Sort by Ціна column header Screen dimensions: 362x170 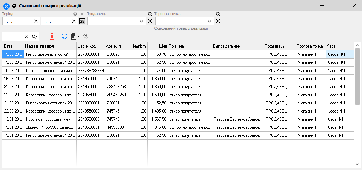click(157, 46)
